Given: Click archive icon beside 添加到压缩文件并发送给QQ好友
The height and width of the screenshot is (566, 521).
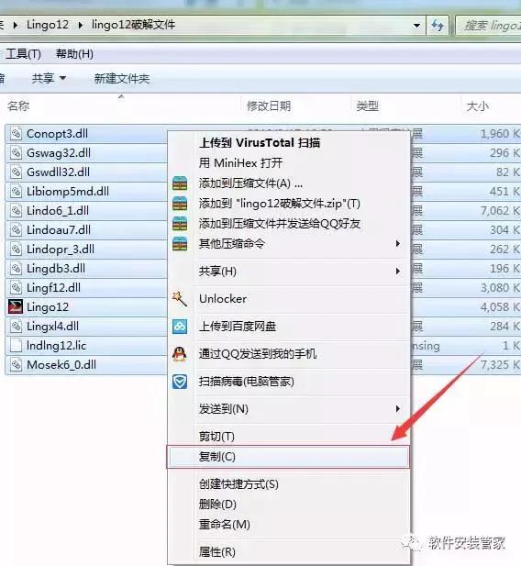Looking at the screenshot, I should [180, 224].
